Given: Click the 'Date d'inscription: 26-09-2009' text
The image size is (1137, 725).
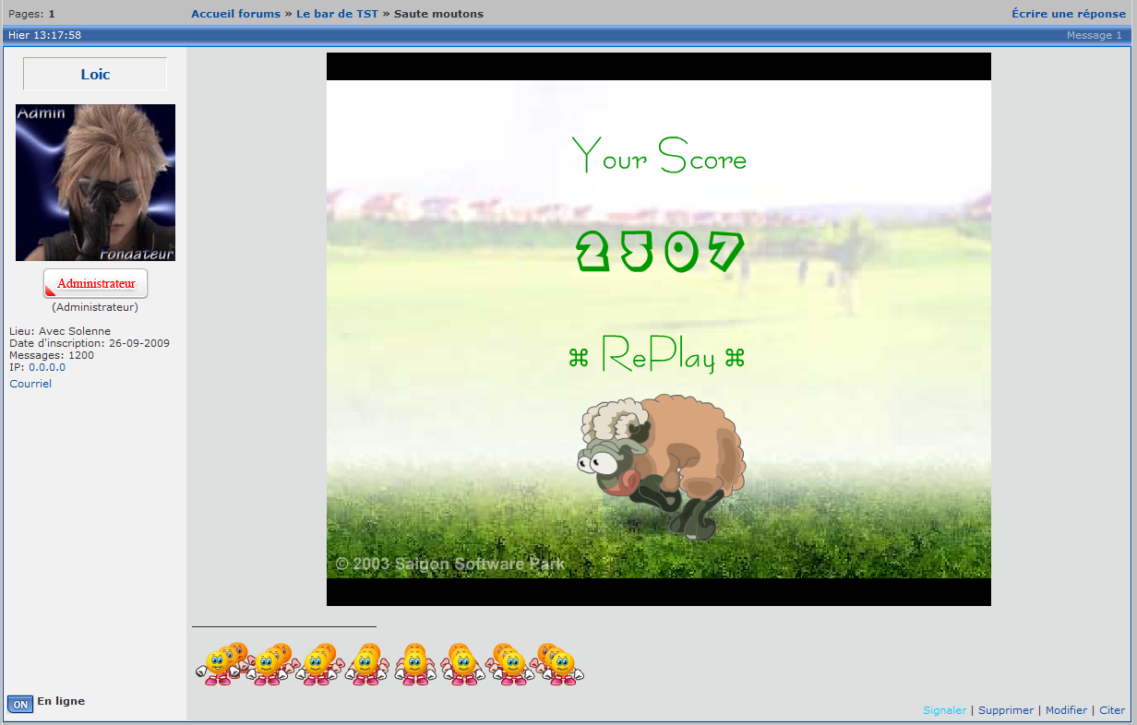Looking at the screenshot, I should click(90, 343).
